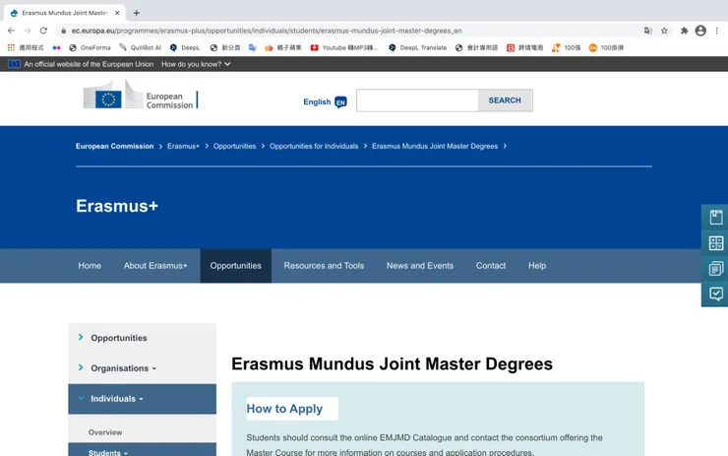Open the Youtube MP3 bookmark
The height and width of the screenshot is (456, 728).
[x=344, y=47]
